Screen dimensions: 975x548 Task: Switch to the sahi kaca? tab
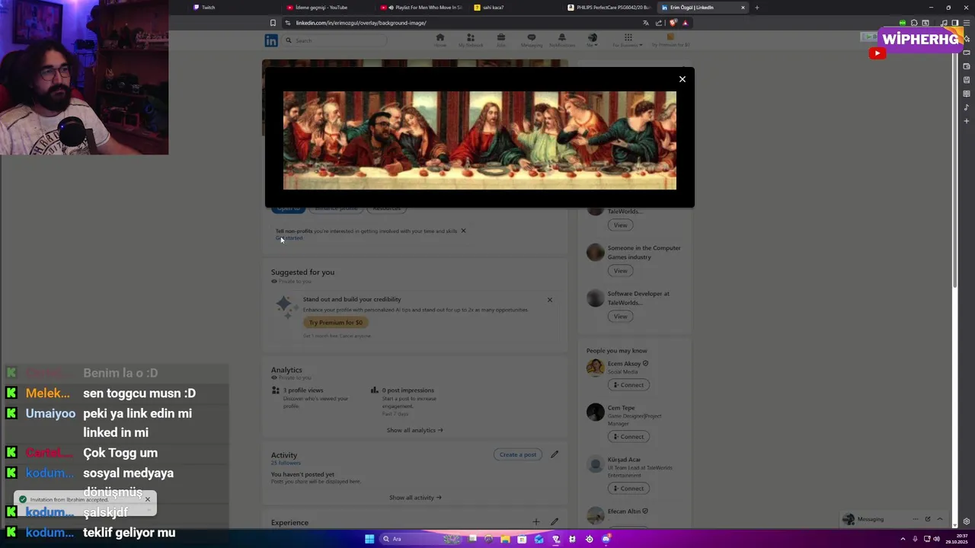(x=516, y=8)
